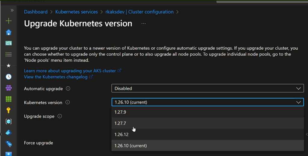Click the Favorites star icon
Image resolution: width=308 pixels, height=156 pixels.
[x=9, y=66]
